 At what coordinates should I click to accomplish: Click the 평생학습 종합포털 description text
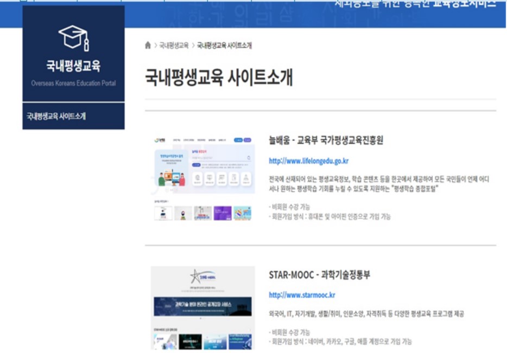click(379, 184)
